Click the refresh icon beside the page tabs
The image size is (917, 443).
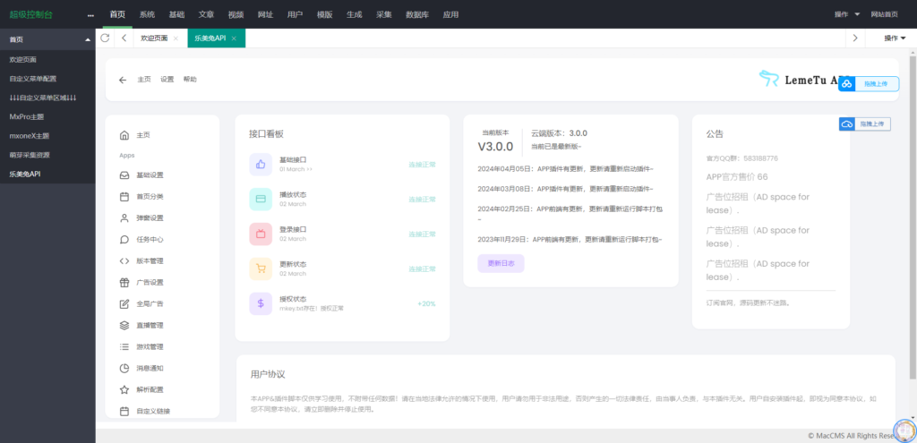tap(106, 38)
